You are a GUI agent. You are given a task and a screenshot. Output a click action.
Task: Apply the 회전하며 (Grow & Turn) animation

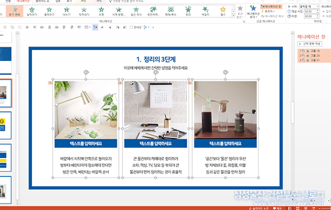(153, 11)
